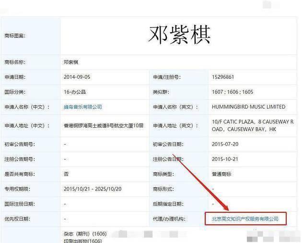Select registration number 15296861
The width and height of the screenshot is (302, 243).
coord(223,77)
